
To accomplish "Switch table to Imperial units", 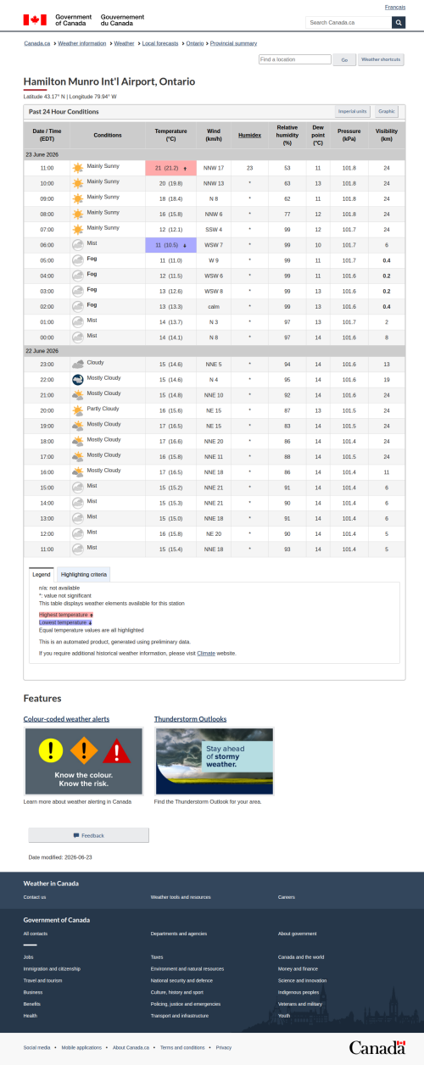I will click(x=353, y=111).
